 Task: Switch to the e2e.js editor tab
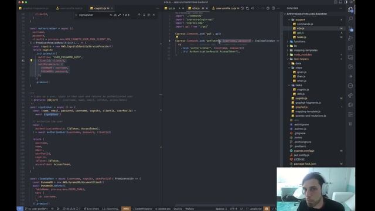point(196,8)
